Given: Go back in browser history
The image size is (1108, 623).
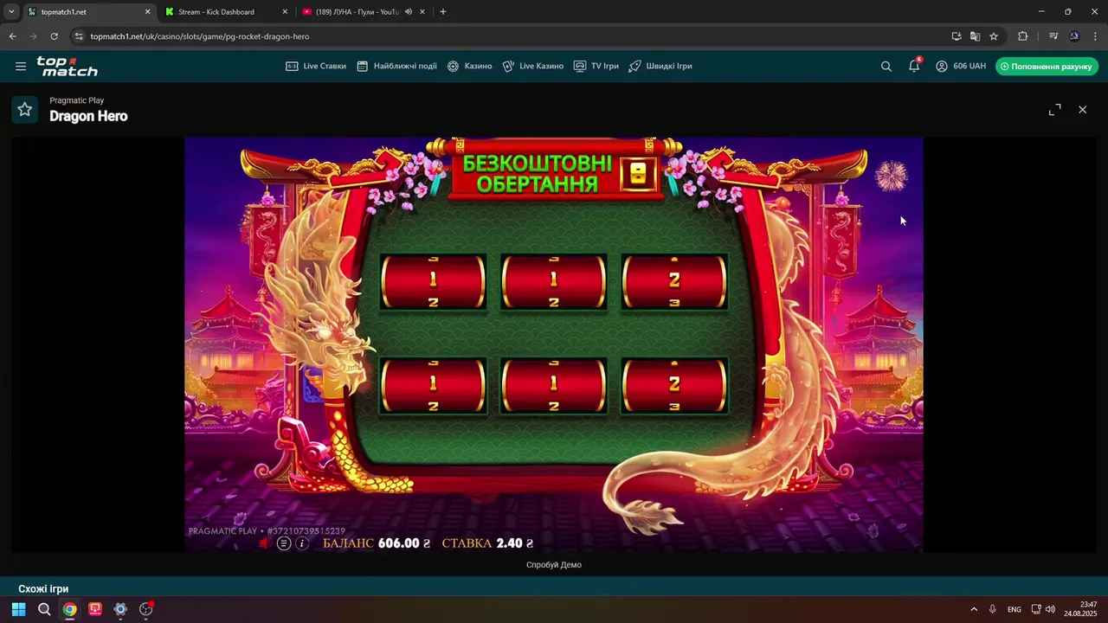Looking at the screenshot, I should (12, 36).
